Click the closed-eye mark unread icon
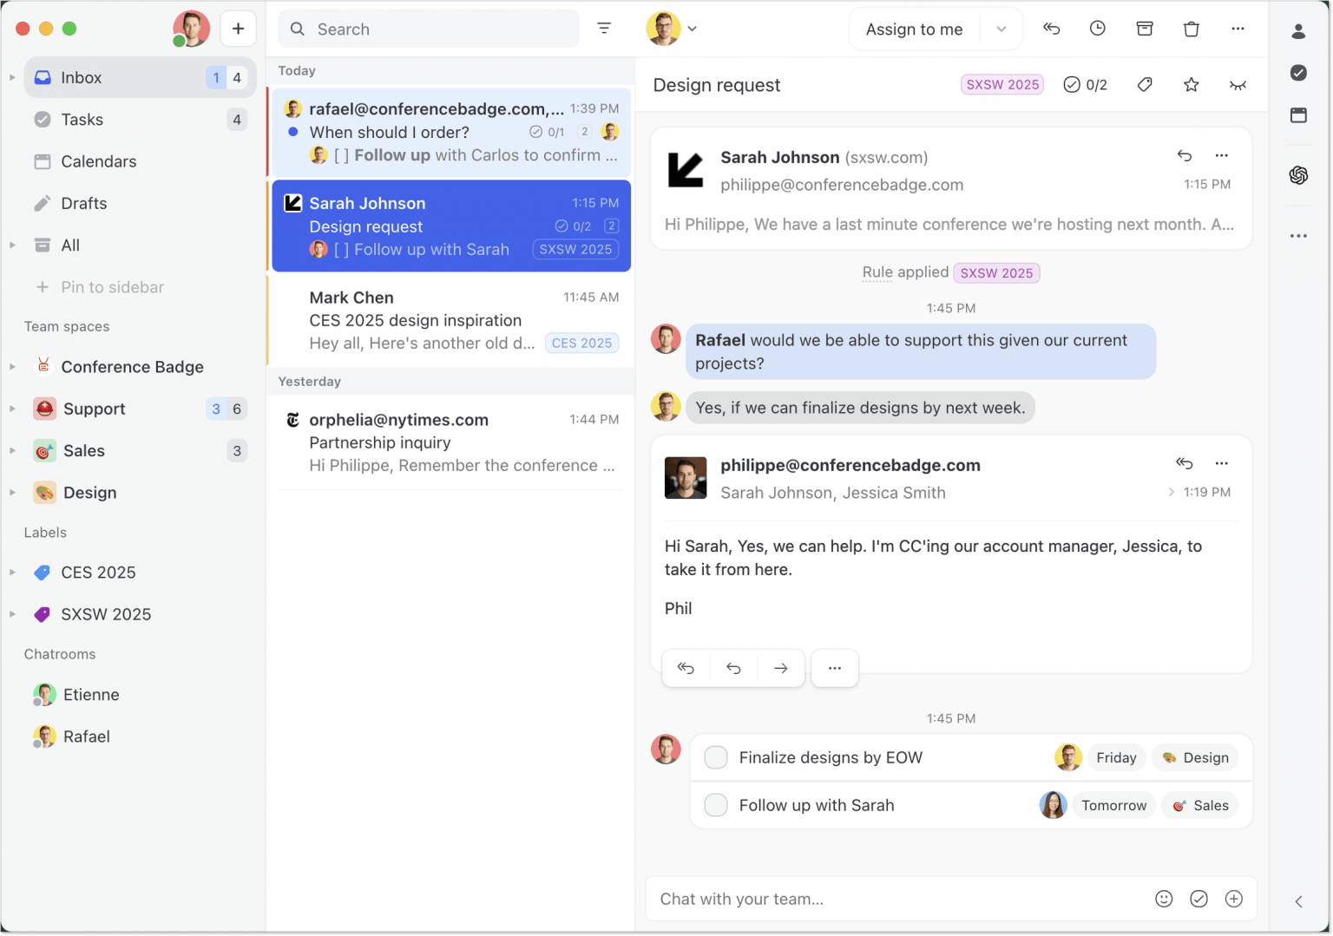Viewport: 1333px width, 936px height. click(x=1238, y=85)
